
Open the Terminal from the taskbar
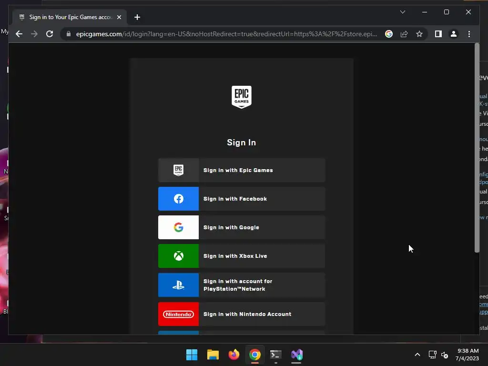pos(276,355)
